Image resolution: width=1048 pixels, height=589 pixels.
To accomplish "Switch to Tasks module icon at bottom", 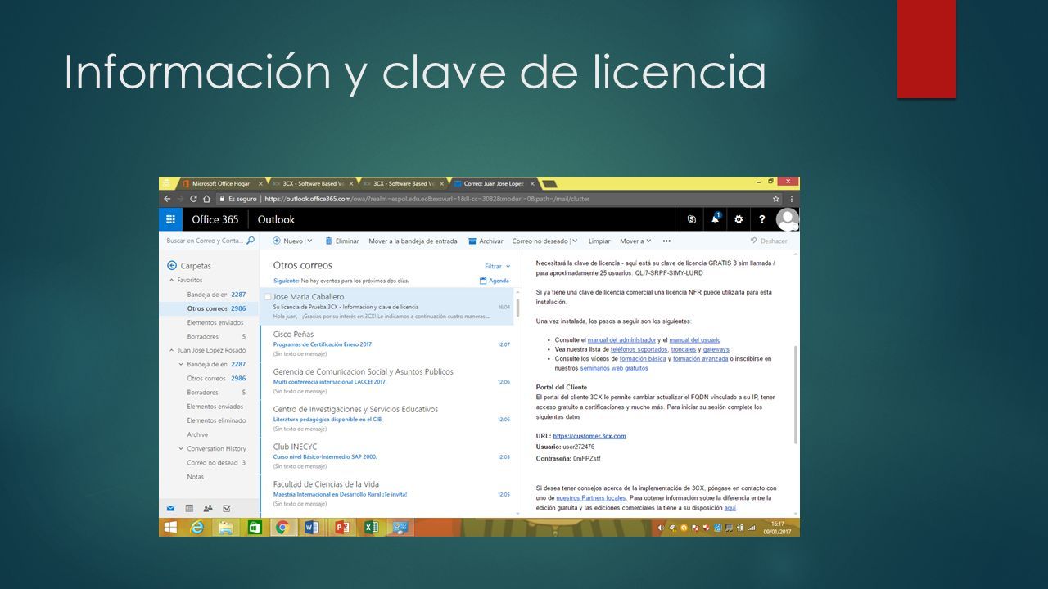I will tap(227, 508).
